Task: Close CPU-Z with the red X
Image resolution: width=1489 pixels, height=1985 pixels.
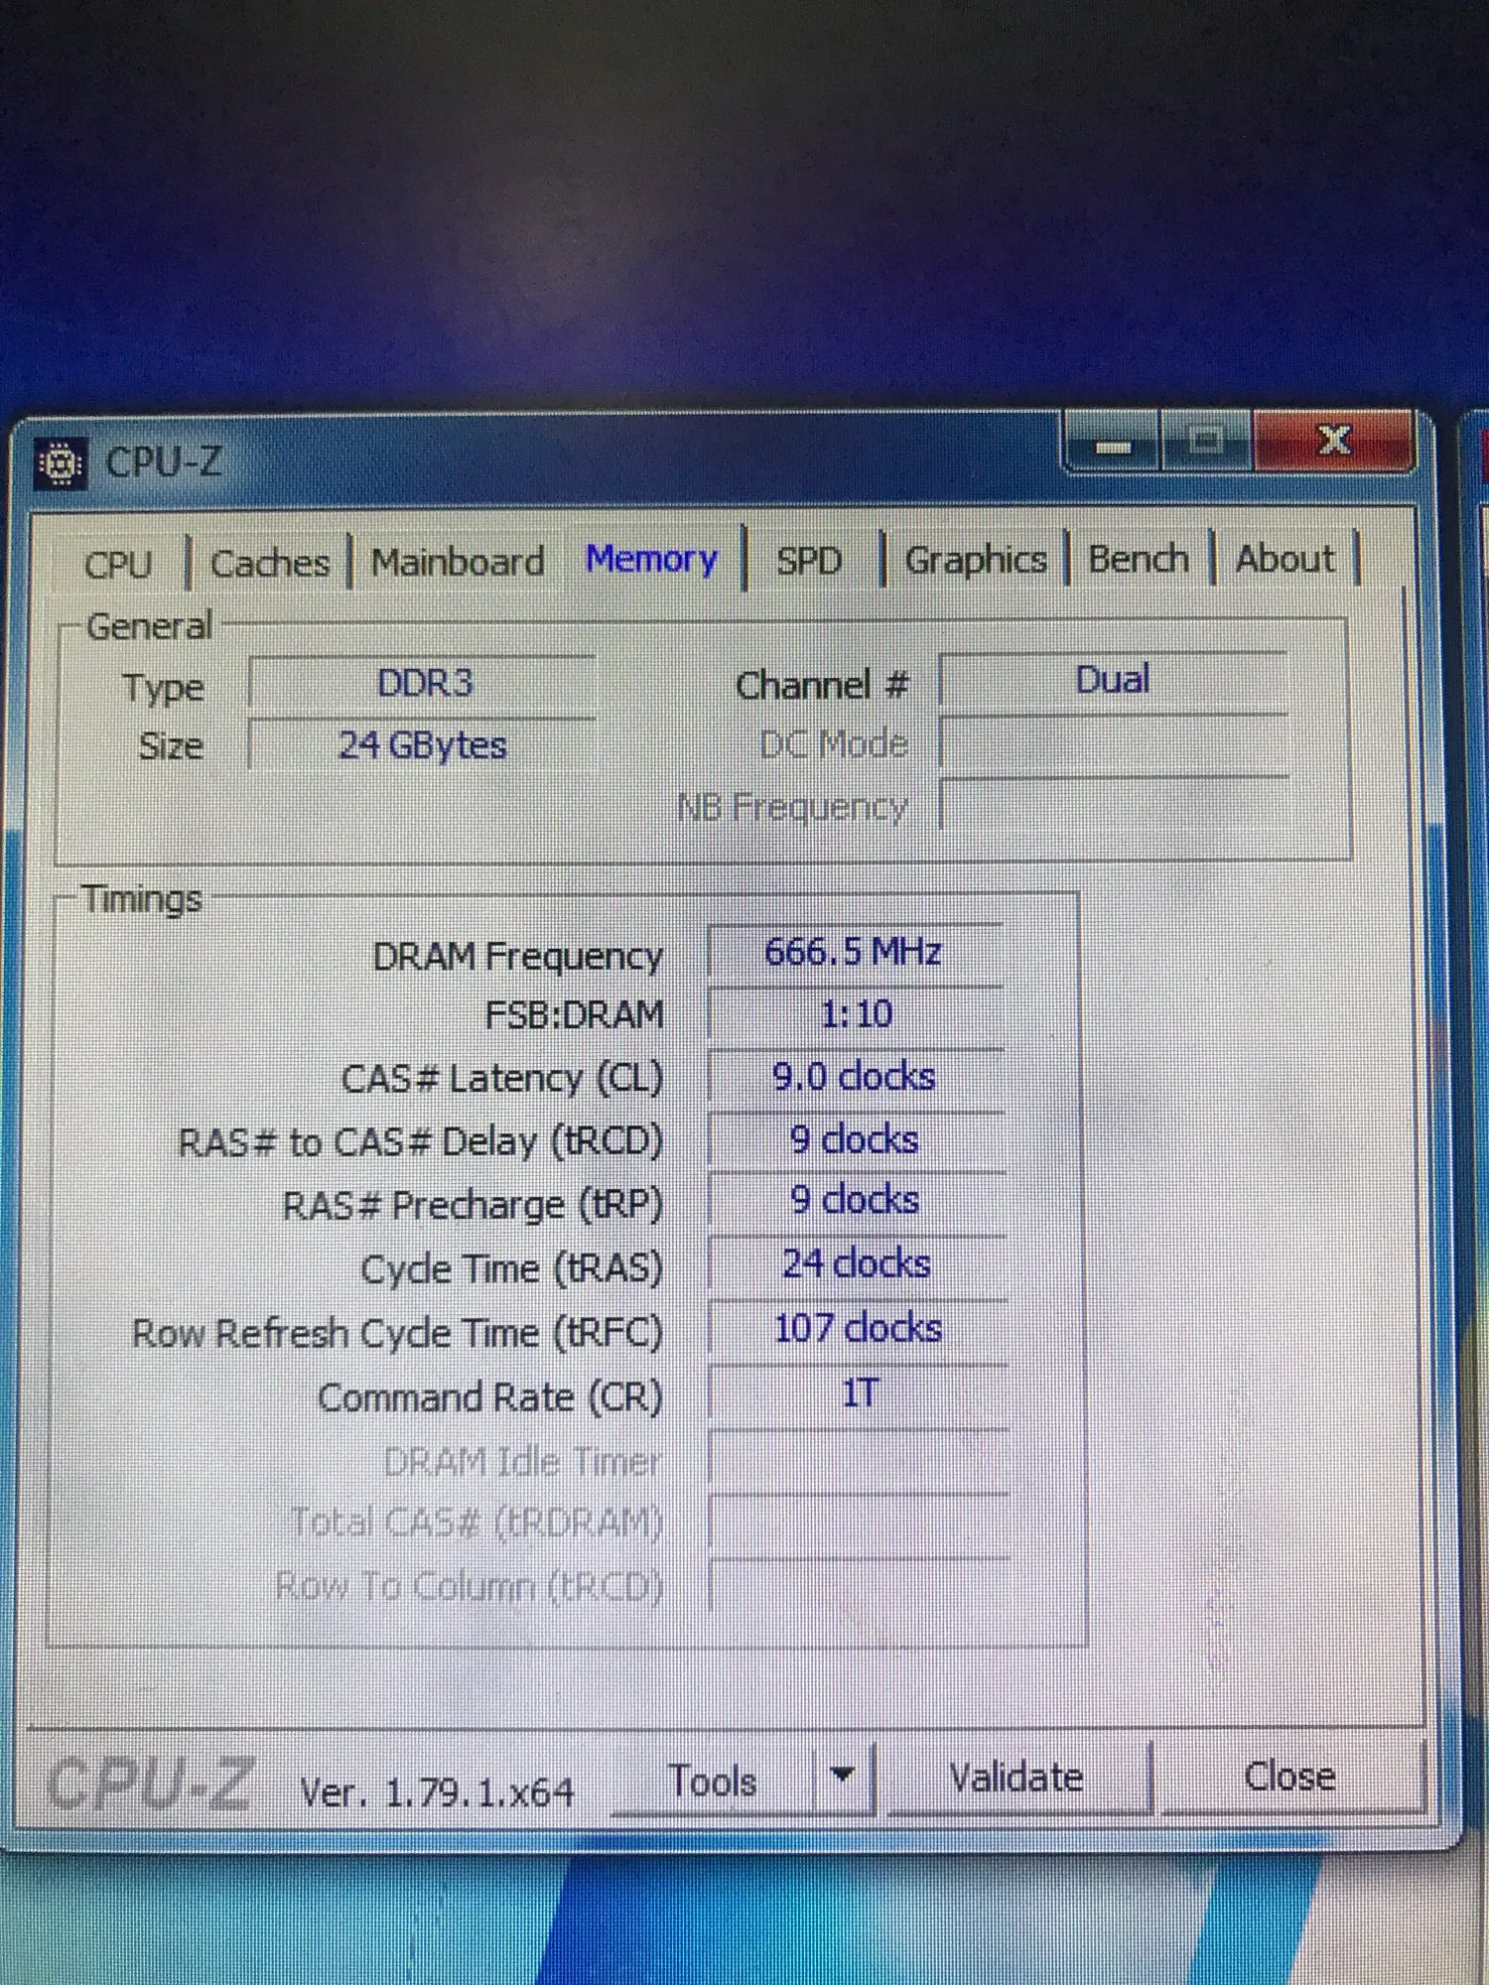Action: (1333, 439)
